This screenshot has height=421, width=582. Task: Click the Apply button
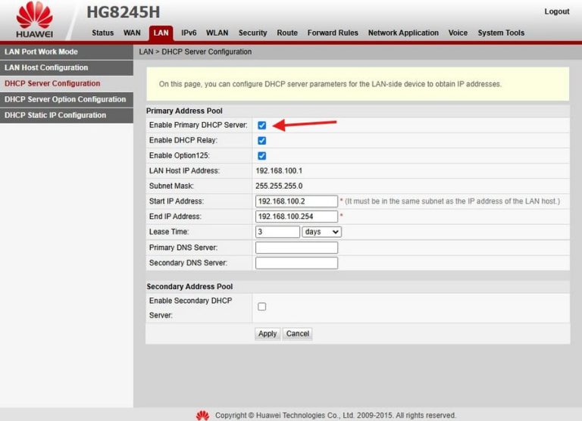click(x=268, y=334)
